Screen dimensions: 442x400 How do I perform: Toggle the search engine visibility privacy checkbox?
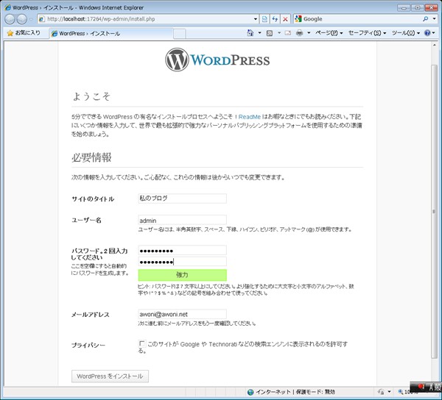tap(142, 343)
